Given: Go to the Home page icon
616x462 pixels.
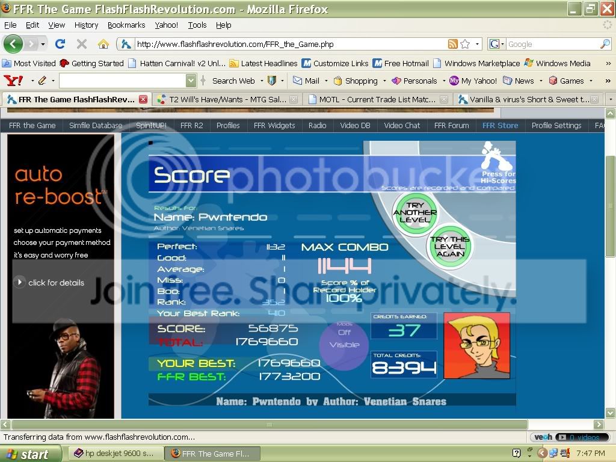Looking at the screenshot, I should pos(103,44).
